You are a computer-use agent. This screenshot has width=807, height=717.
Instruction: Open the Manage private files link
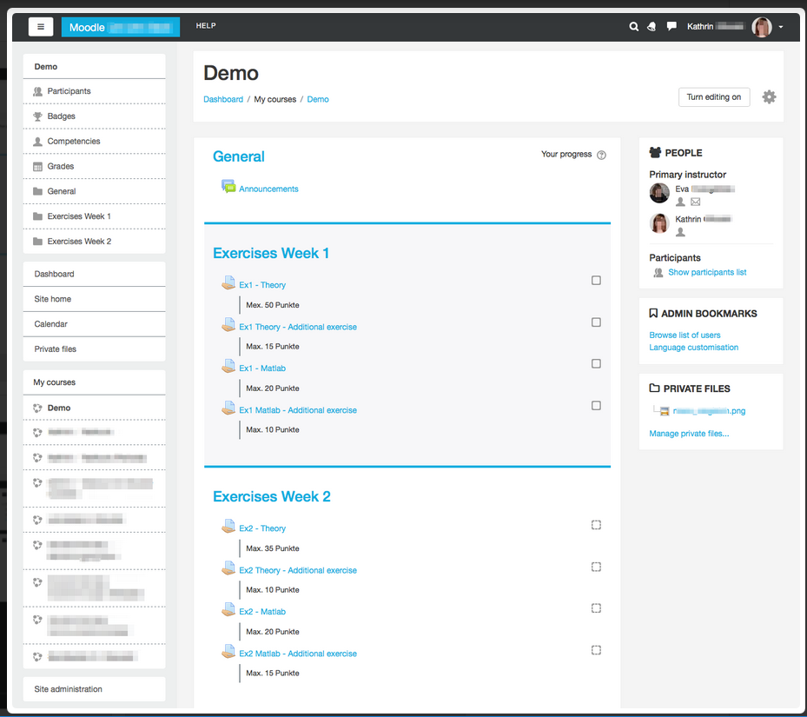[689, 434]
